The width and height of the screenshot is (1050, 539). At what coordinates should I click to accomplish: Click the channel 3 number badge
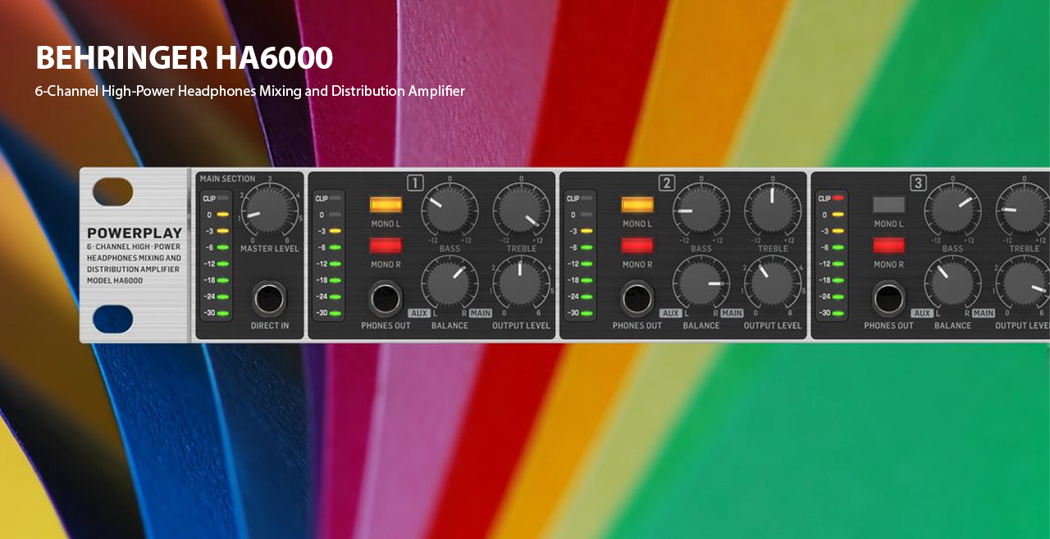[919, 183]
